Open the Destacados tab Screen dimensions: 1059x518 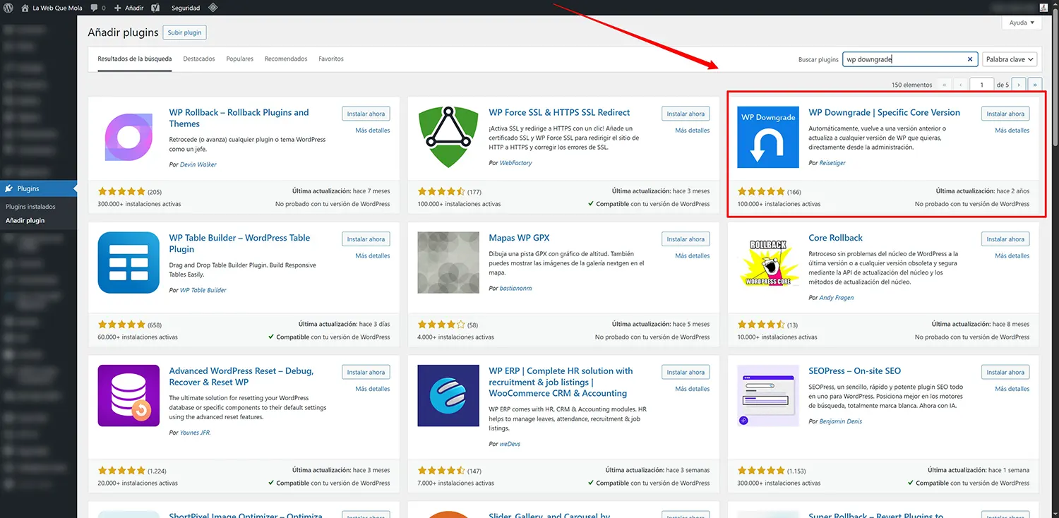click(199, 59)
